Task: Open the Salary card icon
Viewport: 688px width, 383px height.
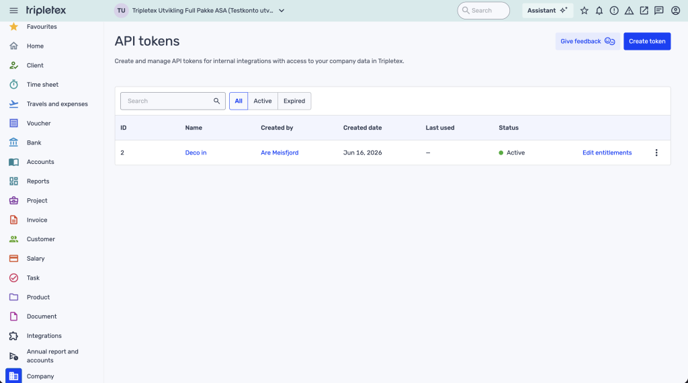Action: point(13,259)
